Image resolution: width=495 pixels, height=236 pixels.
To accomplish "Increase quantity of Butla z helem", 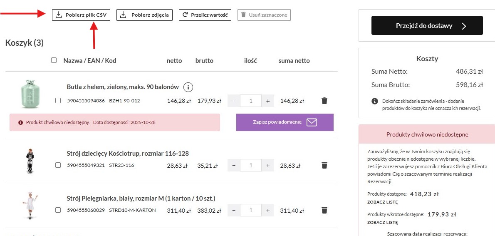I will (x=267, y=101).
